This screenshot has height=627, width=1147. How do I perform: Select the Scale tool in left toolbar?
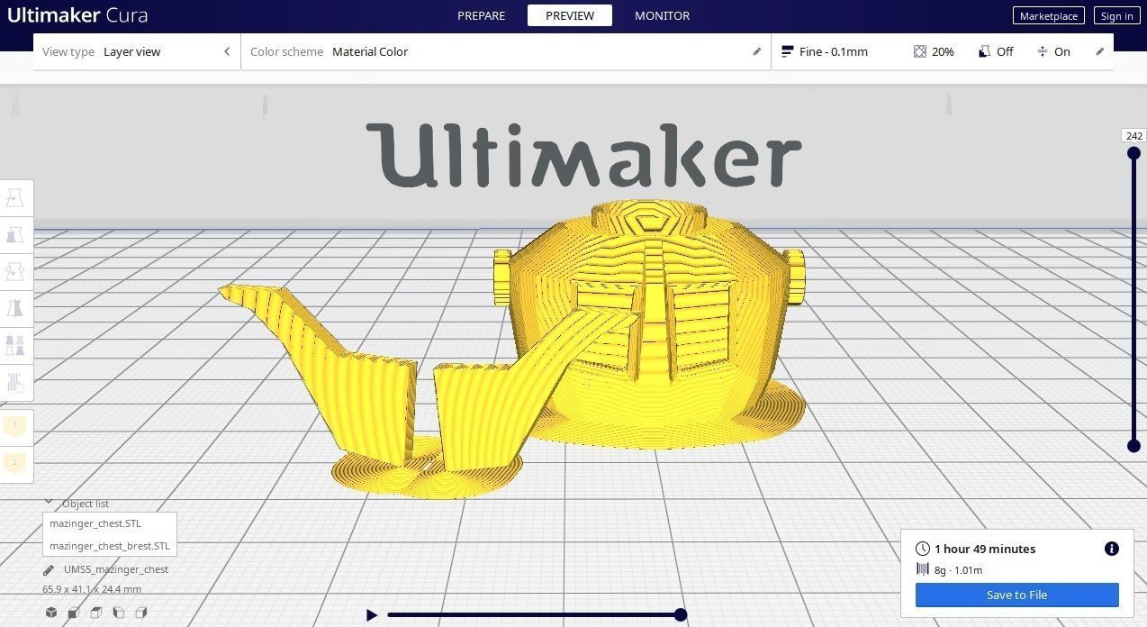[x=15, y=234]
